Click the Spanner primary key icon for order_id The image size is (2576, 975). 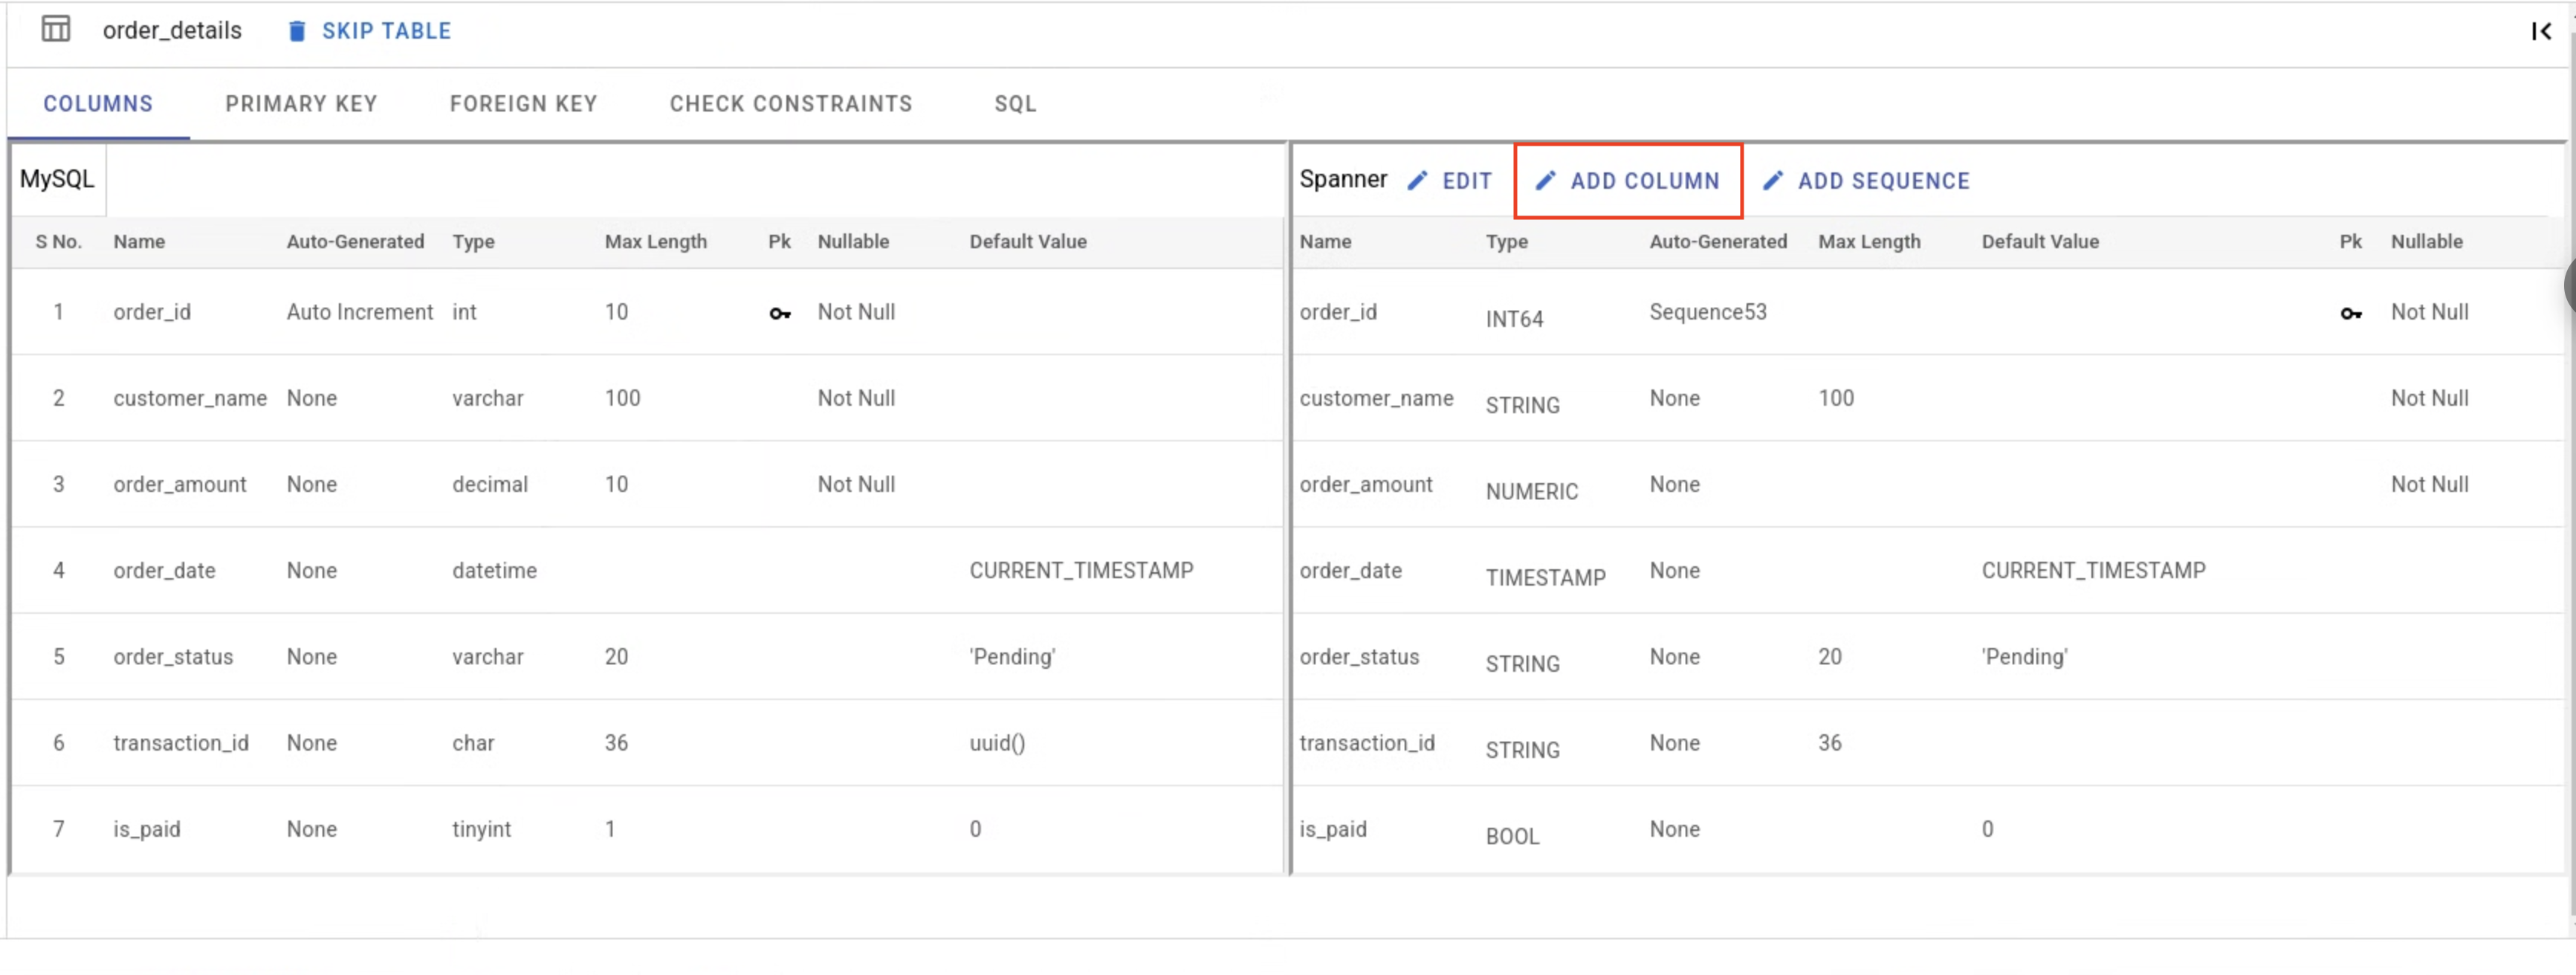(x=2351, y=314)
